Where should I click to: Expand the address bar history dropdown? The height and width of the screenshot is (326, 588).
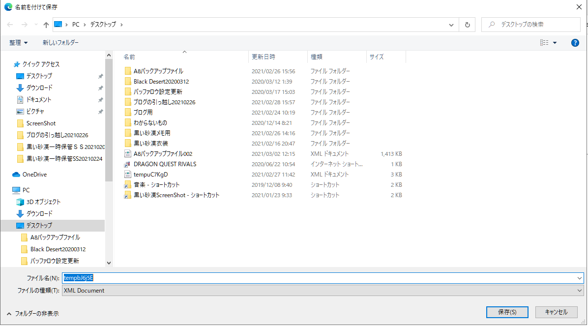coord(451,25)
